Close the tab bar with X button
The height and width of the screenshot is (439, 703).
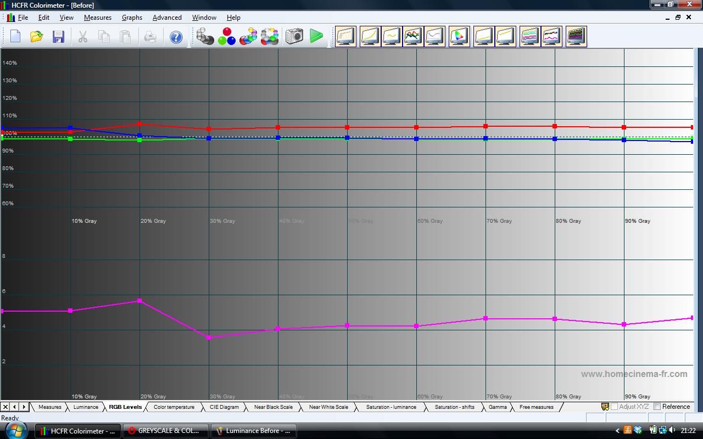coord(5,407)
